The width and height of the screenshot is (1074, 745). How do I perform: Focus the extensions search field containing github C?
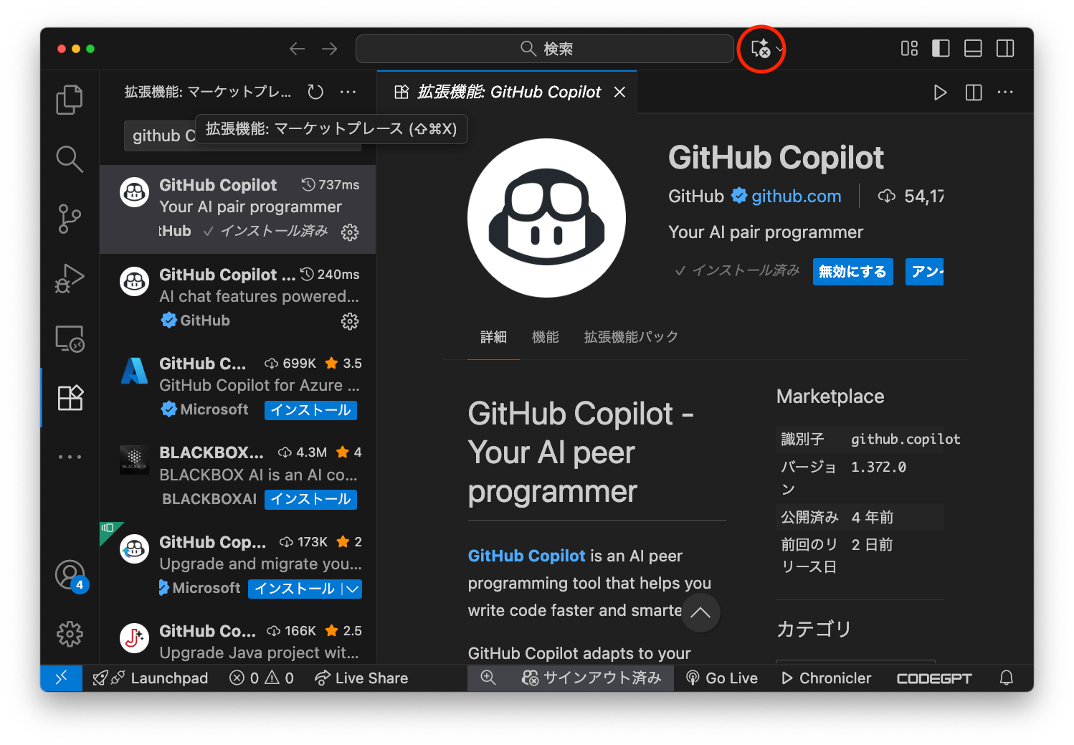click(242, 136)
